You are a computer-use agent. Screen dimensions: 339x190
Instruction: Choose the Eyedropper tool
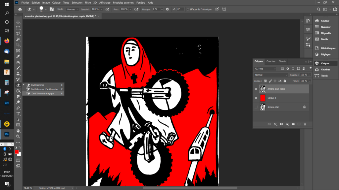pos(18,56)
